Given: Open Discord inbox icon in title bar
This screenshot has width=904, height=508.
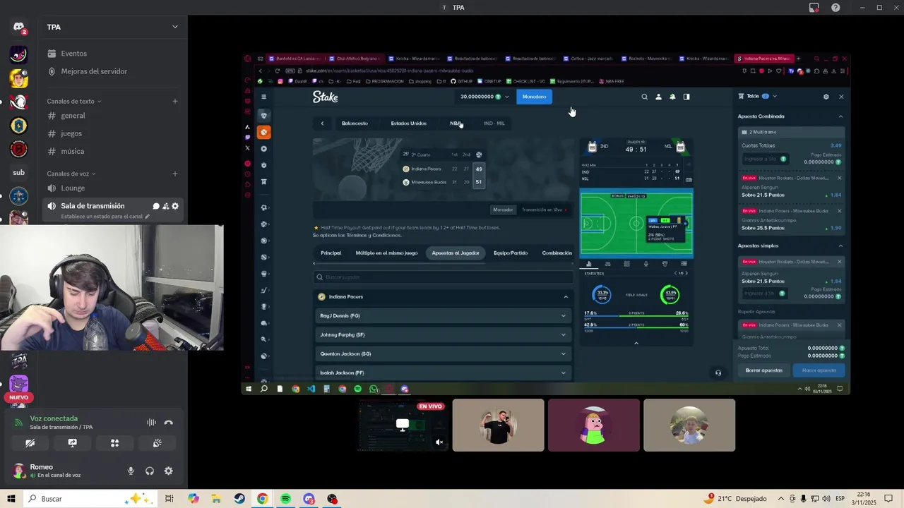Looking at the screenshot, I should pos(814,7).
